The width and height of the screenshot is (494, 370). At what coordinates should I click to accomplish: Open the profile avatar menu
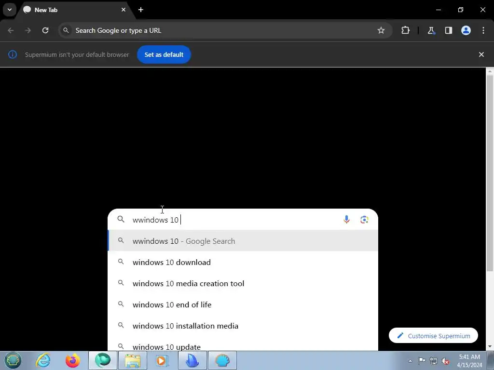coord(466,30)
